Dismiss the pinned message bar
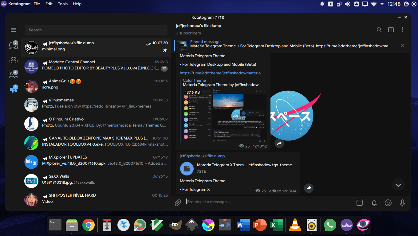 click(402, 45)
